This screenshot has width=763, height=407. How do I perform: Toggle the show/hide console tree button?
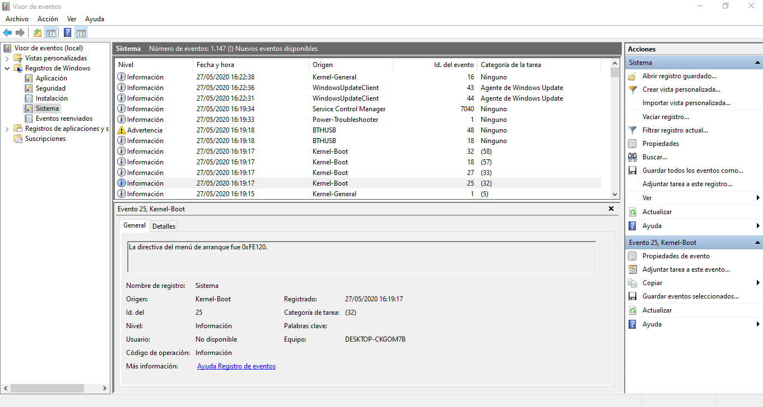coord(51,32)
